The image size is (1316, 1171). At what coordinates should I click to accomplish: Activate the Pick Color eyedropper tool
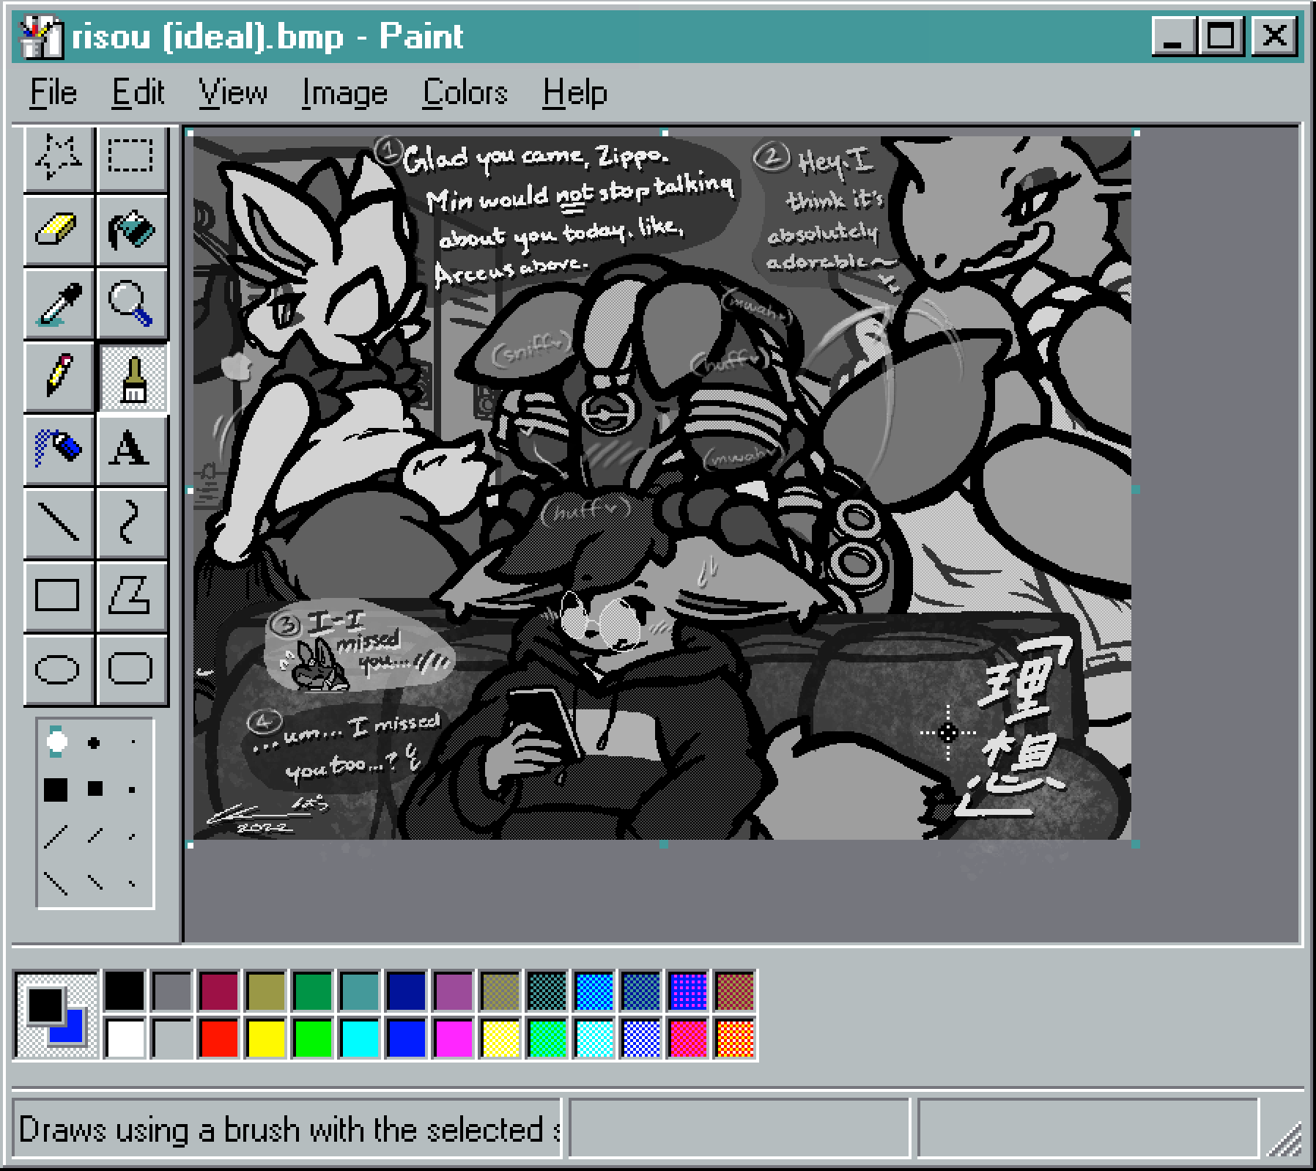(59, 304)
